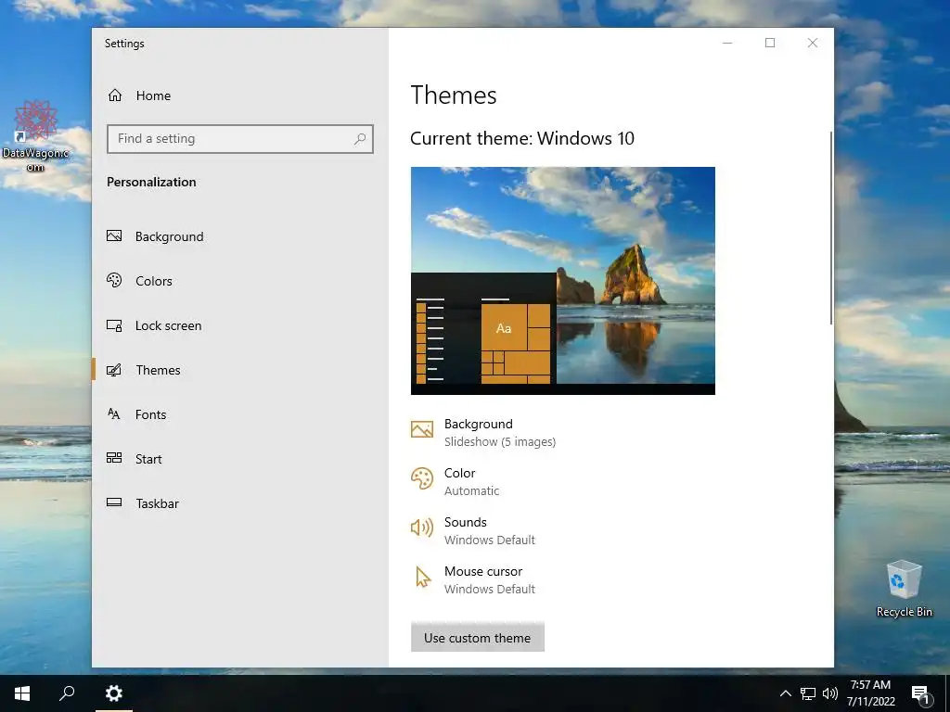
Task: Click the Fonts AA icon in sidebar
Action: tap(114, 414)
